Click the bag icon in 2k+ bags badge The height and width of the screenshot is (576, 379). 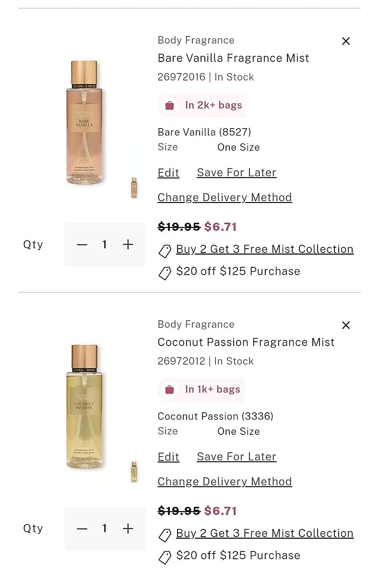[x=169, y=106]
